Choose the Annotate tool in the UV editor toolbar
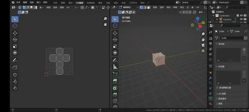The width and height of the screenshot is (249, 112). (15, 60)
